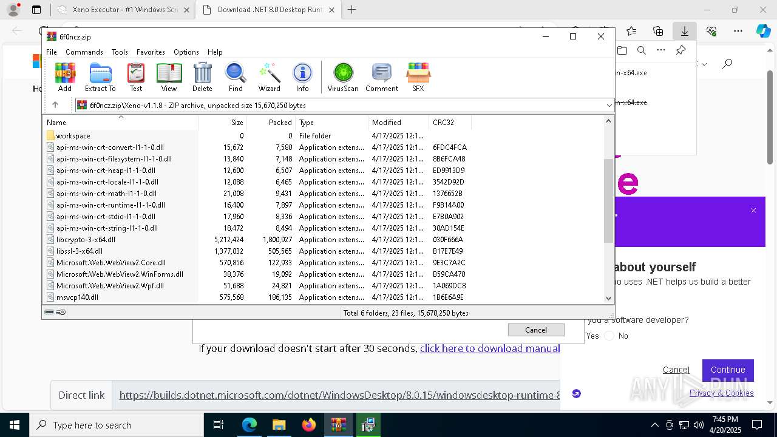The image size is (777, 437).
Task: Switch to Xeno Executor browser tab
Action: [x=124, y=10]
